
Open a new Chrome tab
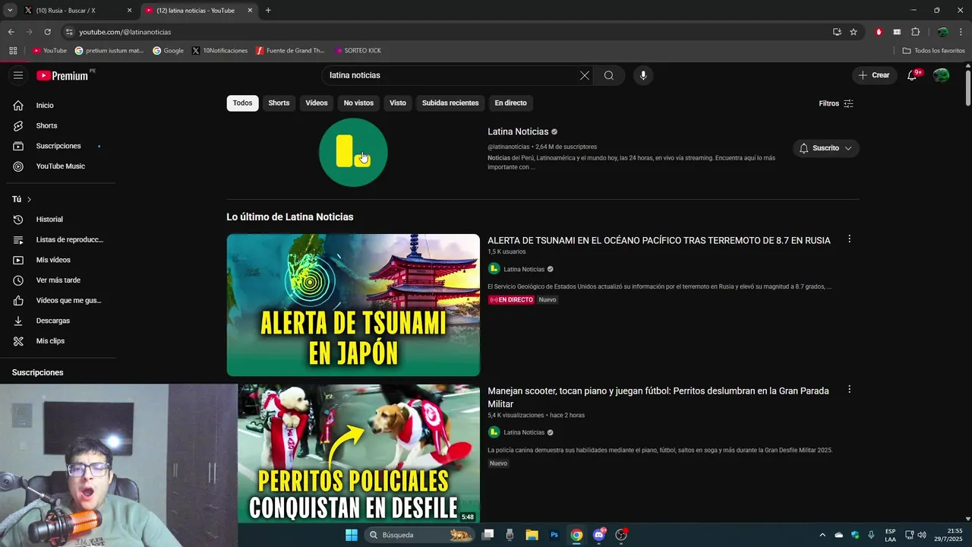268,11
